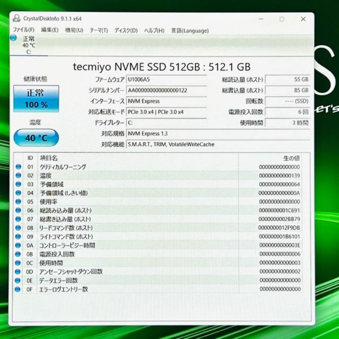Select the 電源投入回数 row in the attribute list
The height and width of the screenshot is (339, 339).
click(158, 254)
